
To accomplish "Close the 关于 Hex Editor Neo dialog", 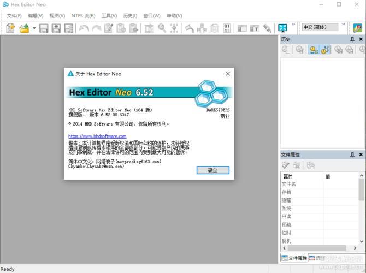I will tap(228, 74).
